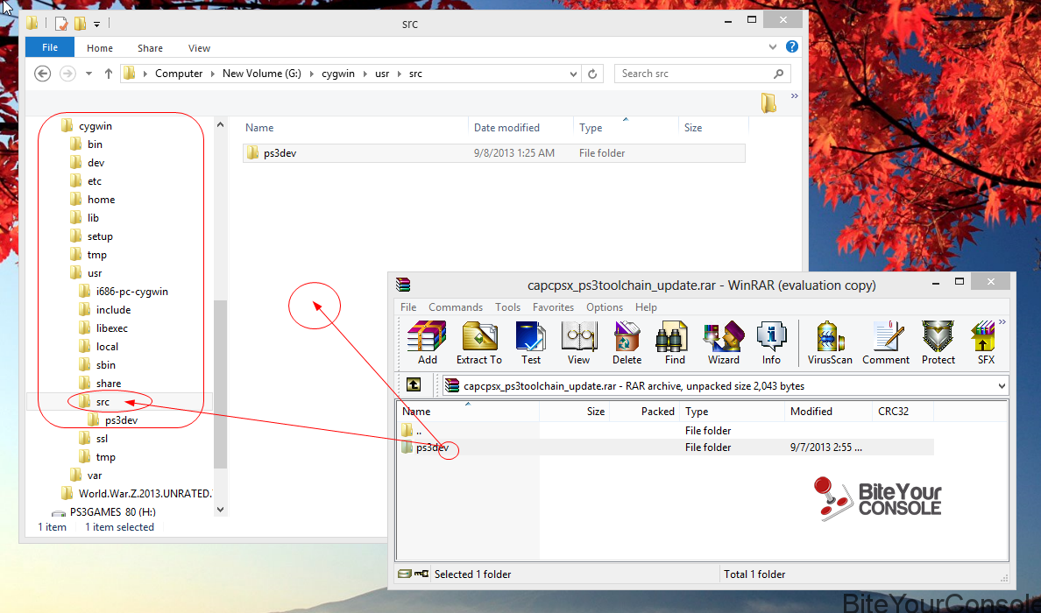
Task: Sort Explorer files by Name column
Action: coord(355,127)
